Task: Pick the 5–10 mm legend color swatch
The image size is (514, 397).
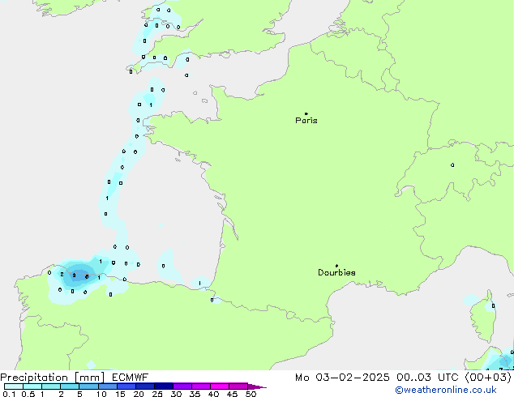Action: (x=88, y=386)
